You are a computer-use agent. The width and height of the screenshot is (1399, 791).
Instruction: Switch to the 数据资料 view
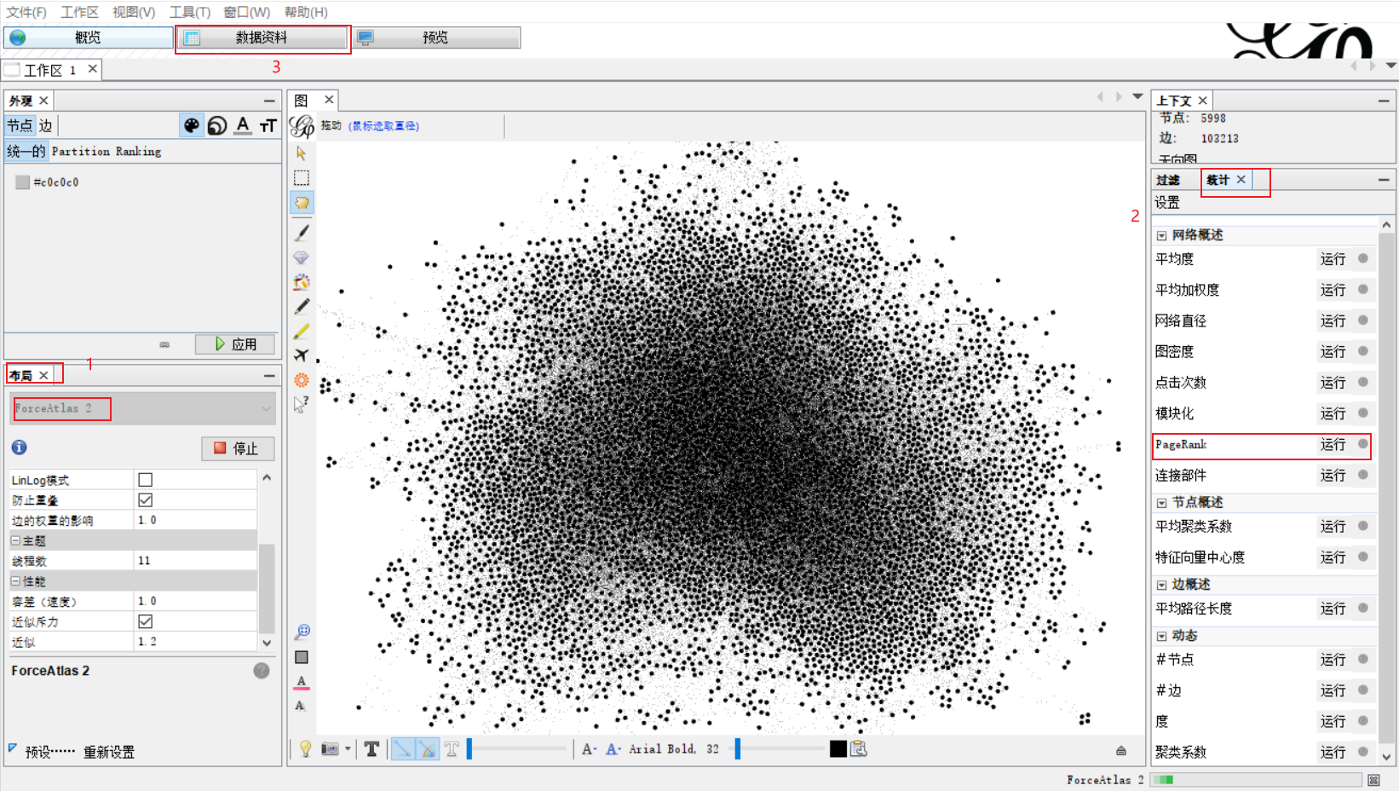(x=262, y=38)
